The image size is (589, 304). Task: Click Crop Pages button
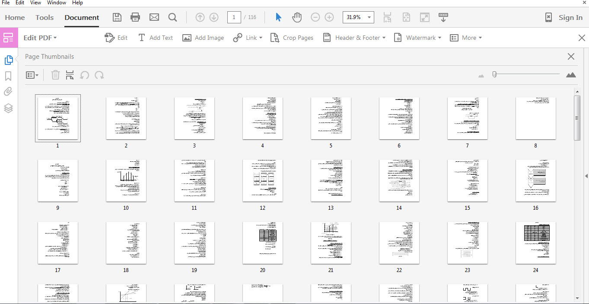tap(292, 38)
